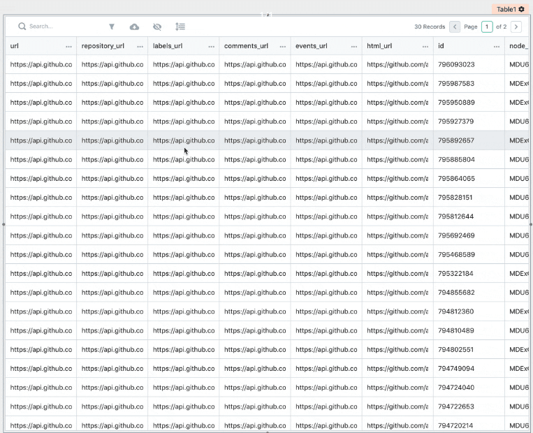Click html_url cell in row 795987583
533x433 pixels.
[397, 83]
